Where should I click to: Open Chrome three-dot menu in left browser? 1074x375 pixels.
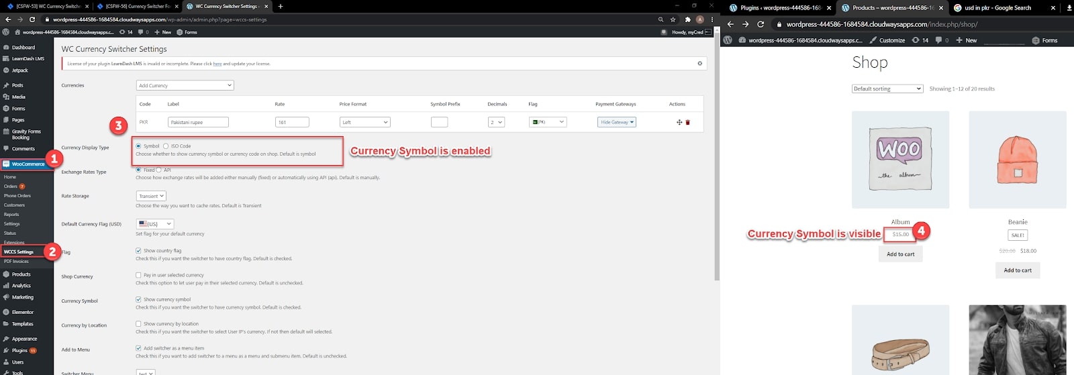tap(711, 19)
